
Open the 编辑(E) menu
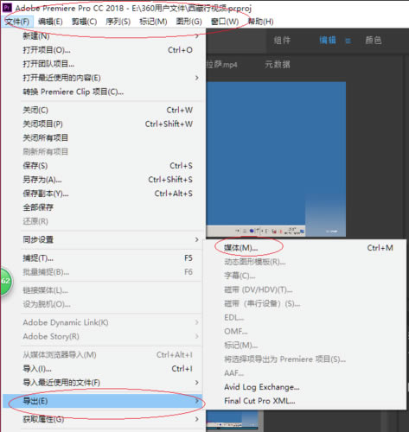click(x=50, y=22)
